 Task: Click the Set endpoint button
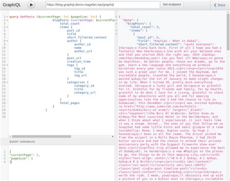coord(172,4)
